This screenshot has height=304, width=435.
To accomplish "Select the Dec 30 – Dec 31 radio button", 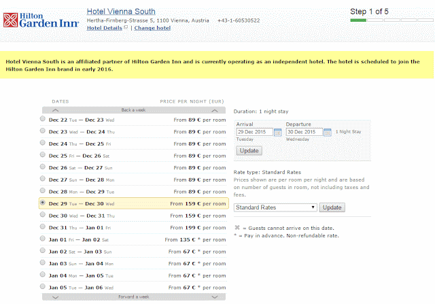I will point(42,215).
